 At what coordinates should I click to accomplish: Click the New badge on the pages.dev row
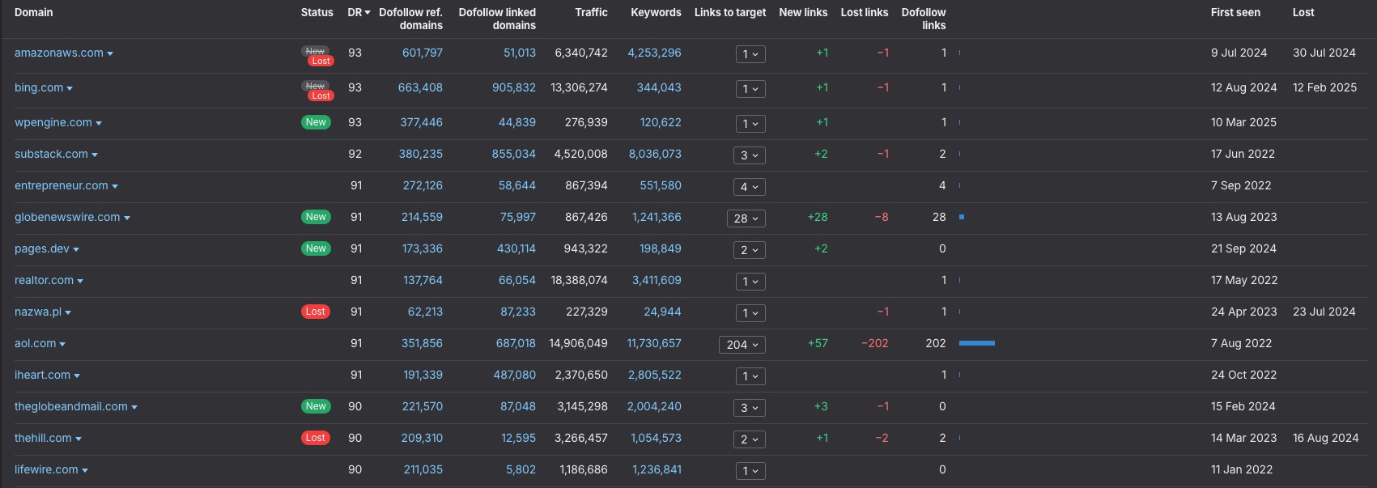point(316,248)
